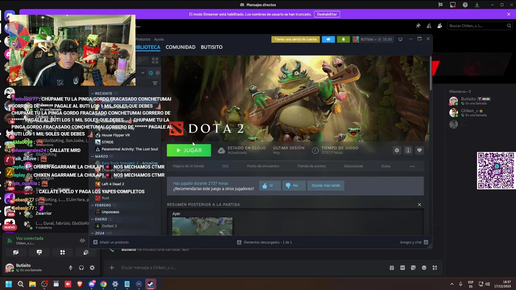Viewport: 516px width, 290px height.
Task: Open Steam Ayuda menu
Action: click(x=159, y=39)
